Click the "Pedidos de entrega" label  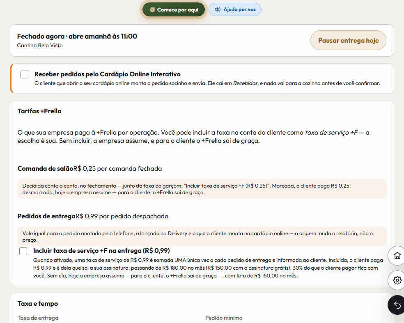click(46, 216)
